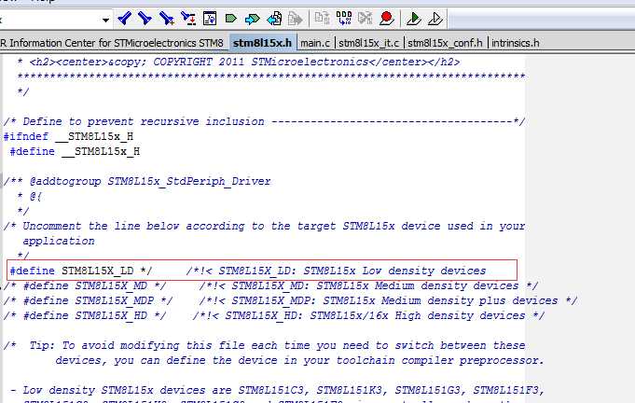Click the 'application' comment word line
This screenshot has height=403, width=635.
(59, 241)
